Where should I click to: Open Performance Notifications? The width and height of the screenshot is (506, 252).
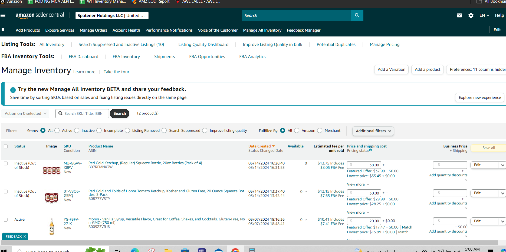coord(169,30)
